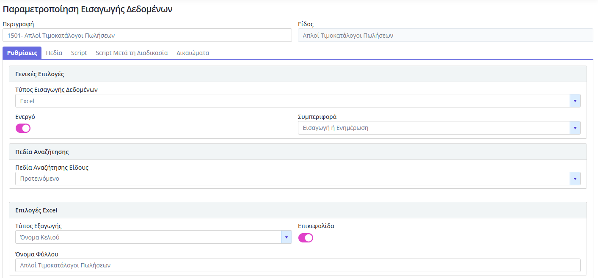
Task: Open the Συμπεριφορά dropdown arrow
Action: click(x=575, y=128)
